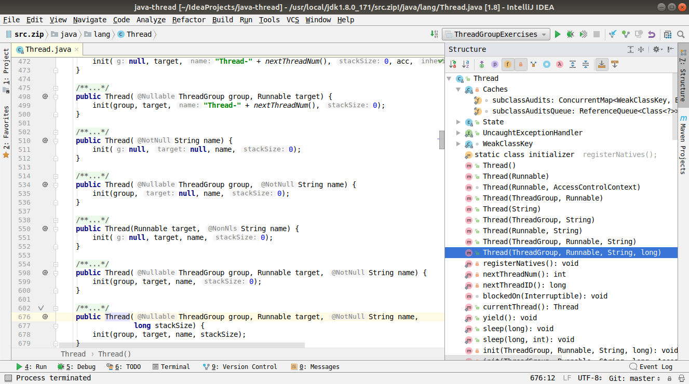Open the 4: Run tool window
689x384 pixels.
pos(32,366)
